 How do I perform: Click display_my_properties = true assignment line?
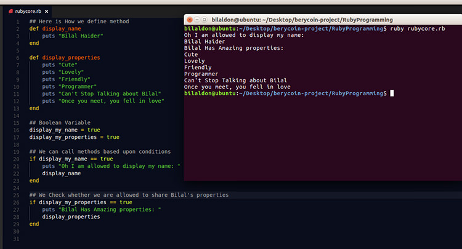75,137
